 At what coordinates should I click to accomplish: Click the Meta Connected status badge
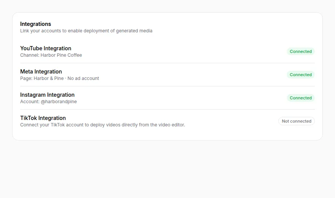pos(301,75)
